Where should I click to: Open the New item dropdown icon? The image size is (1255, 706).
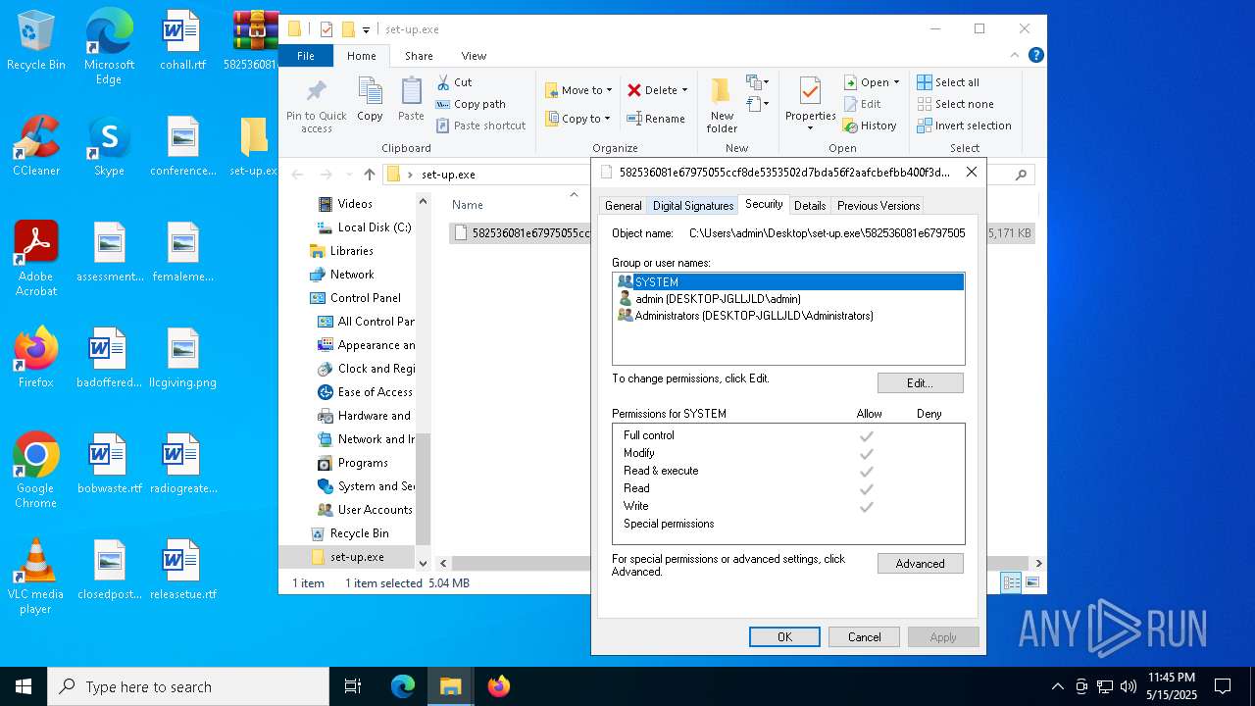pyautogui.click(x=757, y=82)
